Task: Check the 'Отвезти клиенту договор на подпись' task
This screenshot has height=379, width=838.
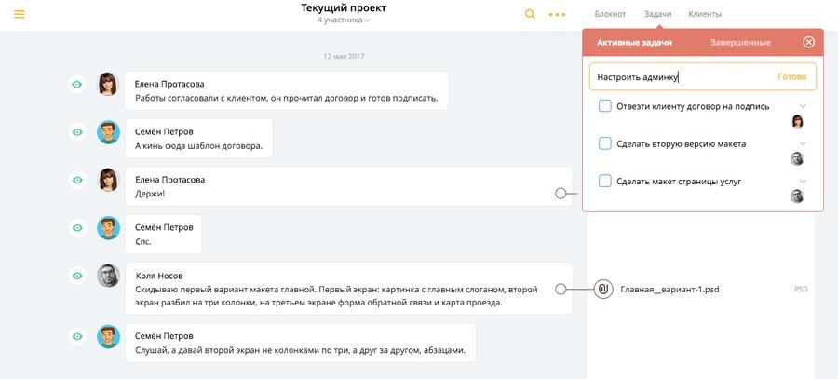Action: (x=604, y=106)
